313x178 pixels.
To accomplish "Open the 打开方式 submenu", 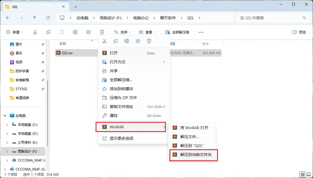I will tap(134, 62).
